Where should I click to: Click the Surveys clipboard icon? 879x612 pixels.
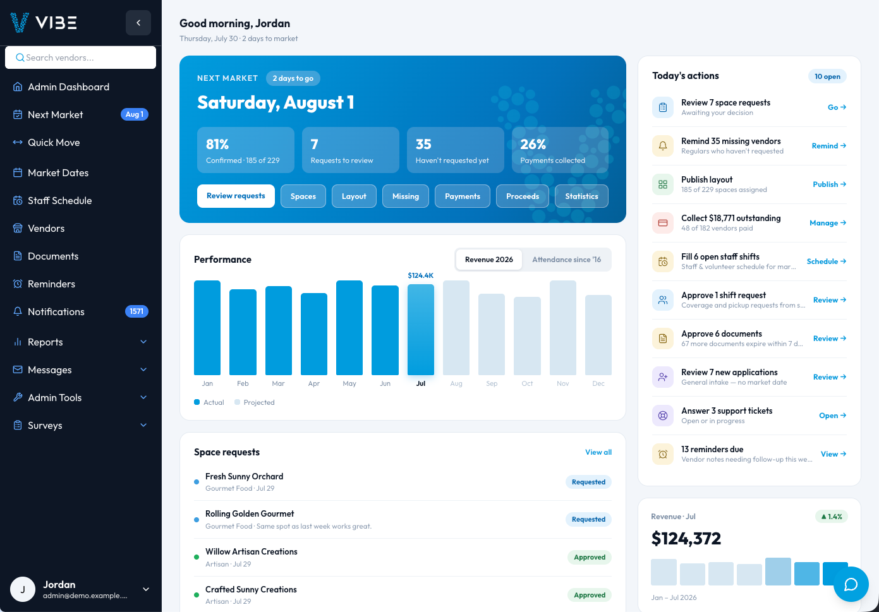point(18,426)
